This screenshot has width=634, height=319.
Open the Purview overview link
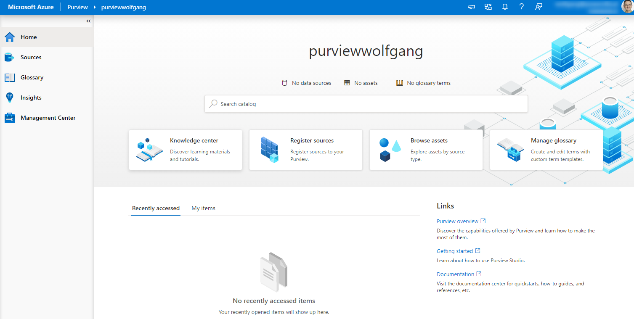458,221
